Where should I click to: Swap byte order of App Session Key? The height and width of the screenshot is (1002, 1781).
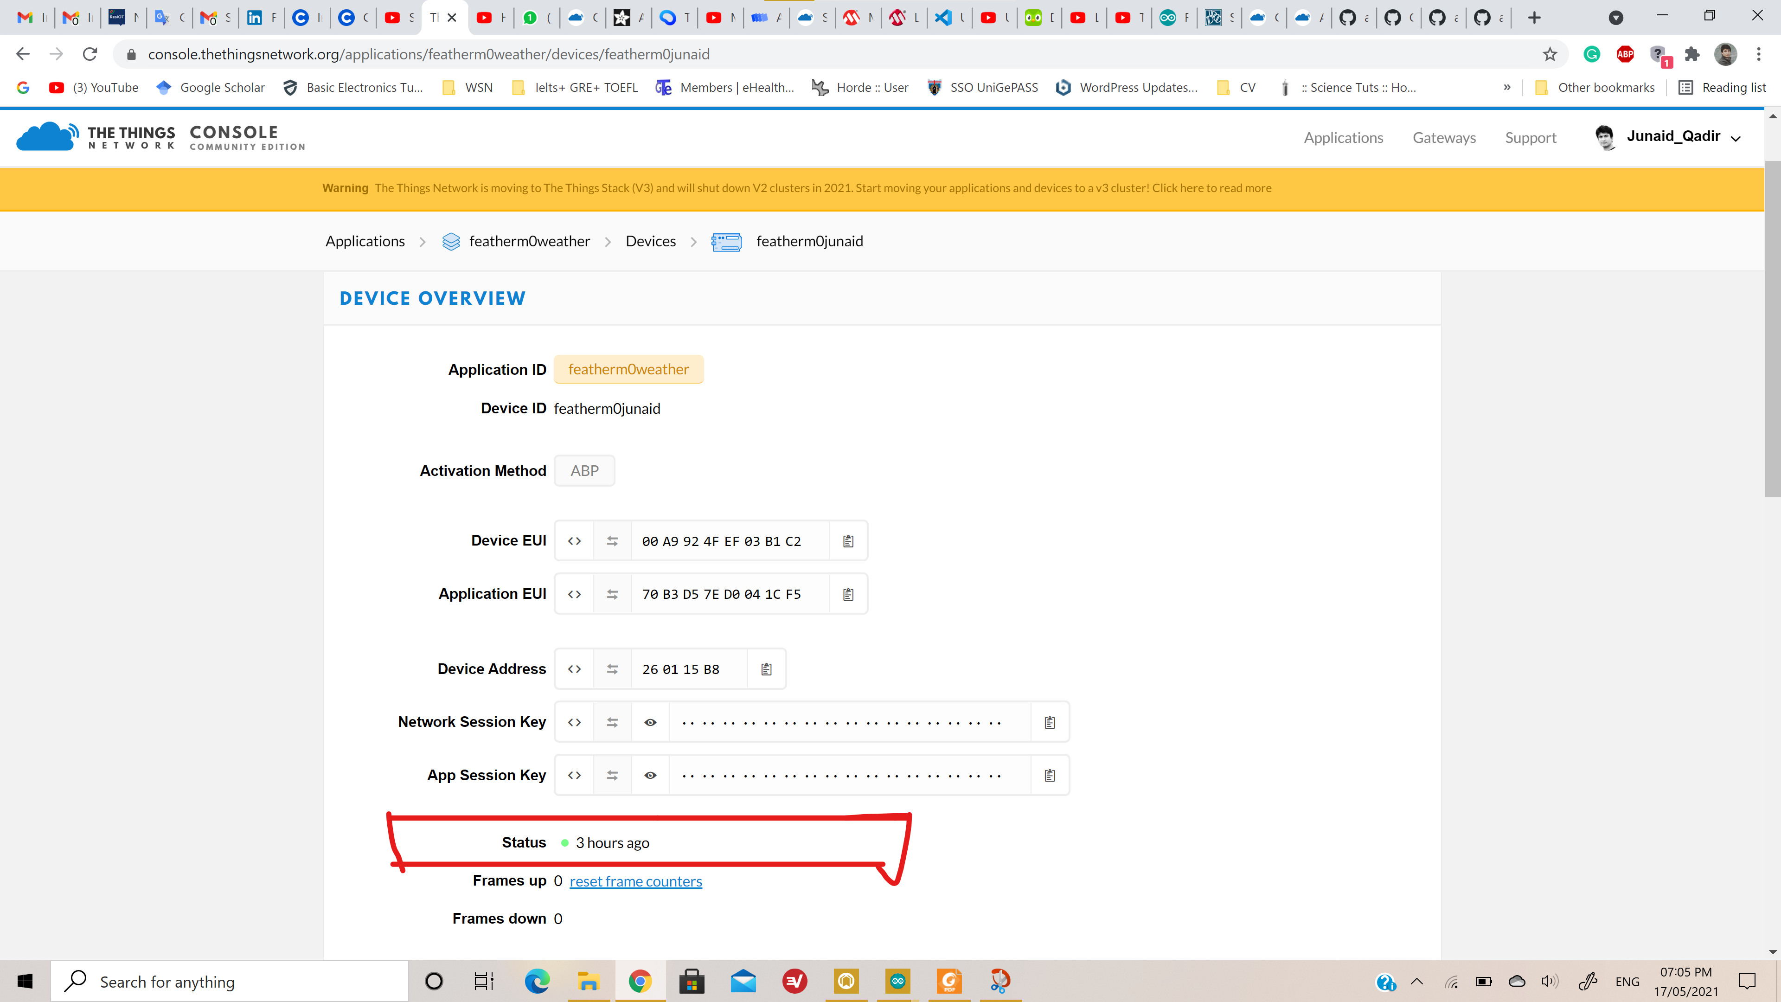(x=612, y=775)
